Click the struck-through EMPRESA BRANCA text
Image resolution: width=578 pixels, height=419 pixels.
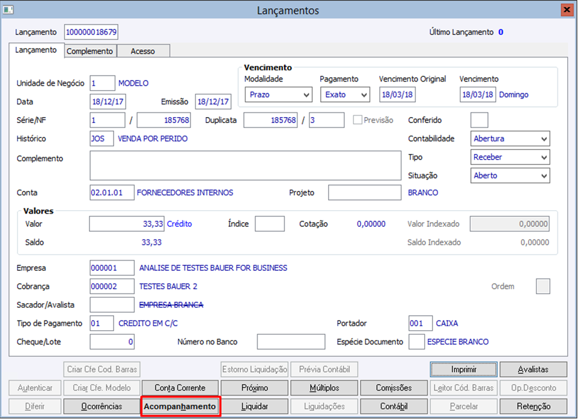point(171,304)
